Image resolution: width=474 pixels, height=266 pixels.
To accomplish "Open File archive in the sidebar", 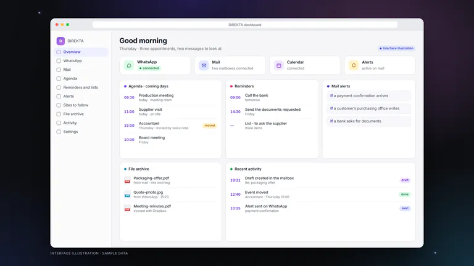I will click(x=81, y=114).
